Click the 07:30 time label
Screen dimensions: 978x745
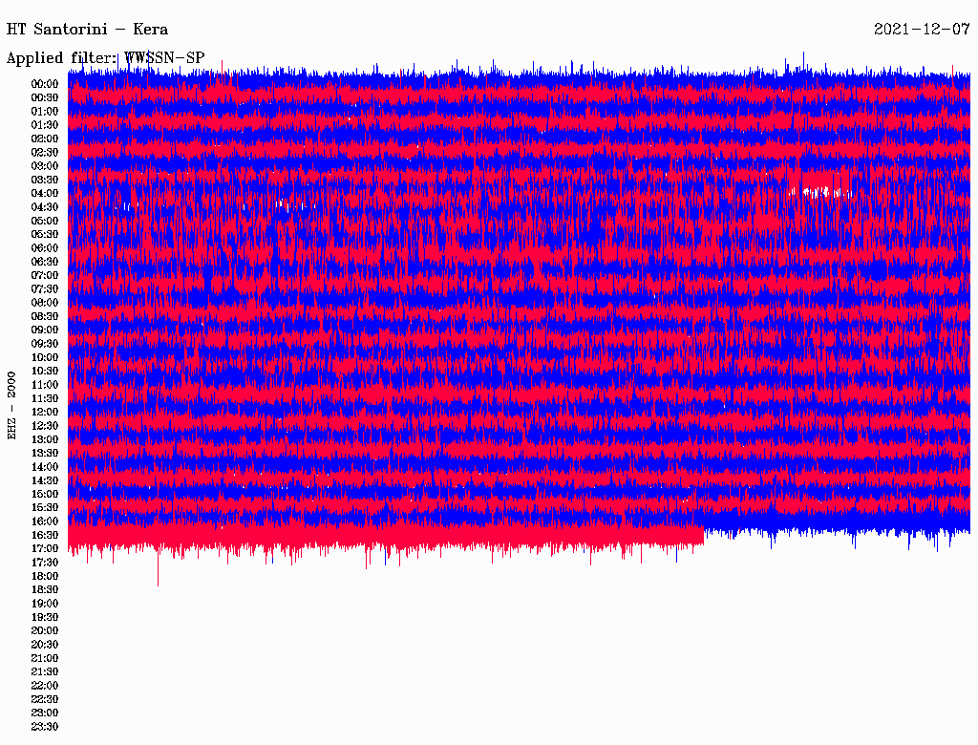click(x=45, y=289)
